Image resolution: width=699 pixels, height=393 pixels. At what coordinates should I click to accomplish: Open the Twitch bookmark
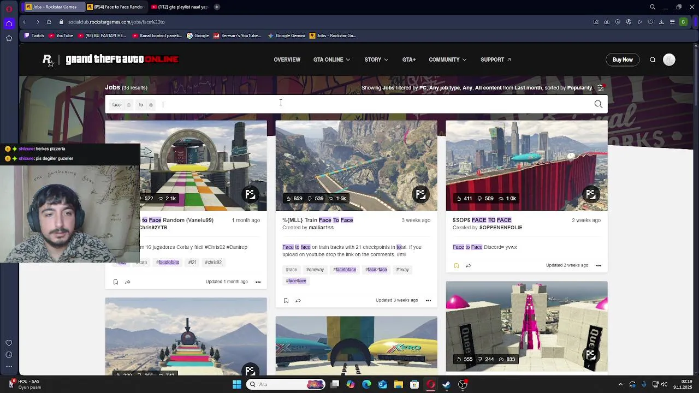[x=34, y=35]
